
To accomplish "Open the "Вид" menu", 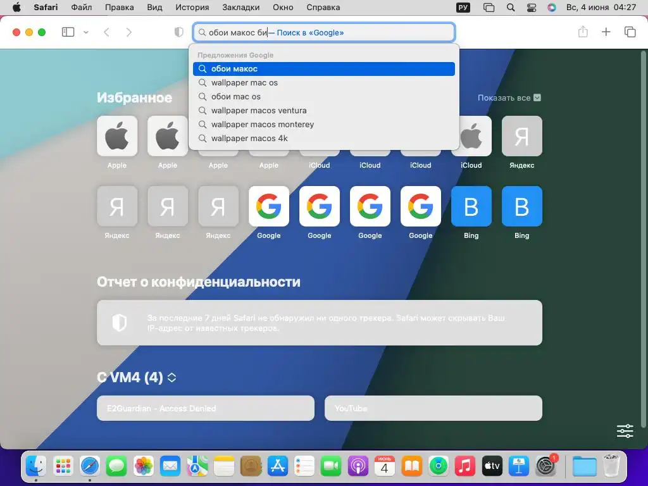I will tap(154, 8).
